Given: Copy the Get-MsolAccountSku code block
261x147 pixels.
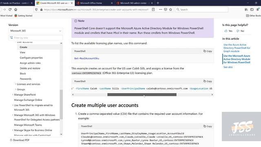Looking at the screenshot, I should click(x=208, y=51).
